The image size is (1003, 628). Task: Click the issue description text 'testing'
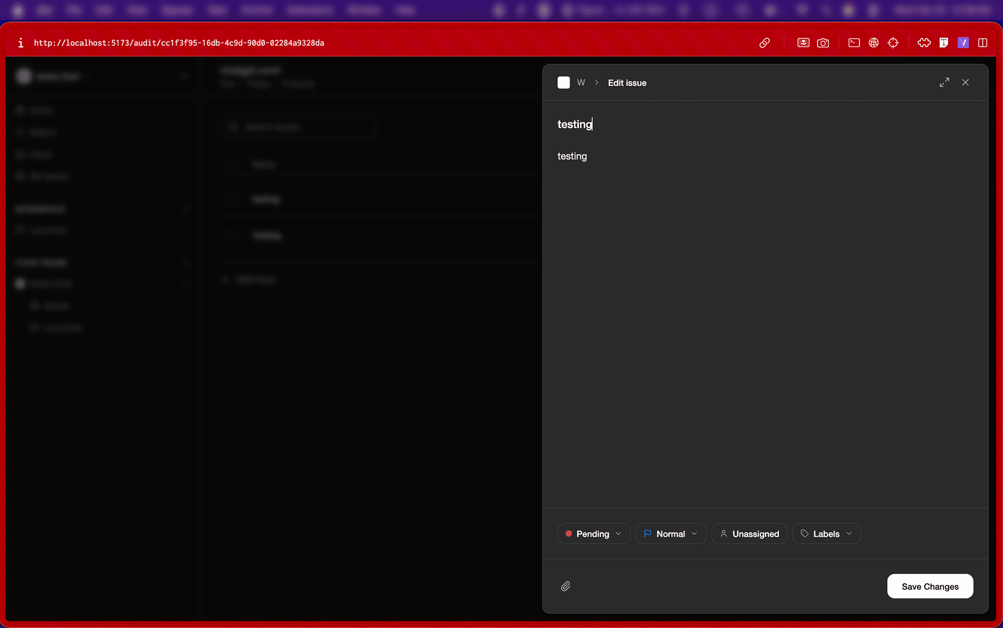(572, 156)
